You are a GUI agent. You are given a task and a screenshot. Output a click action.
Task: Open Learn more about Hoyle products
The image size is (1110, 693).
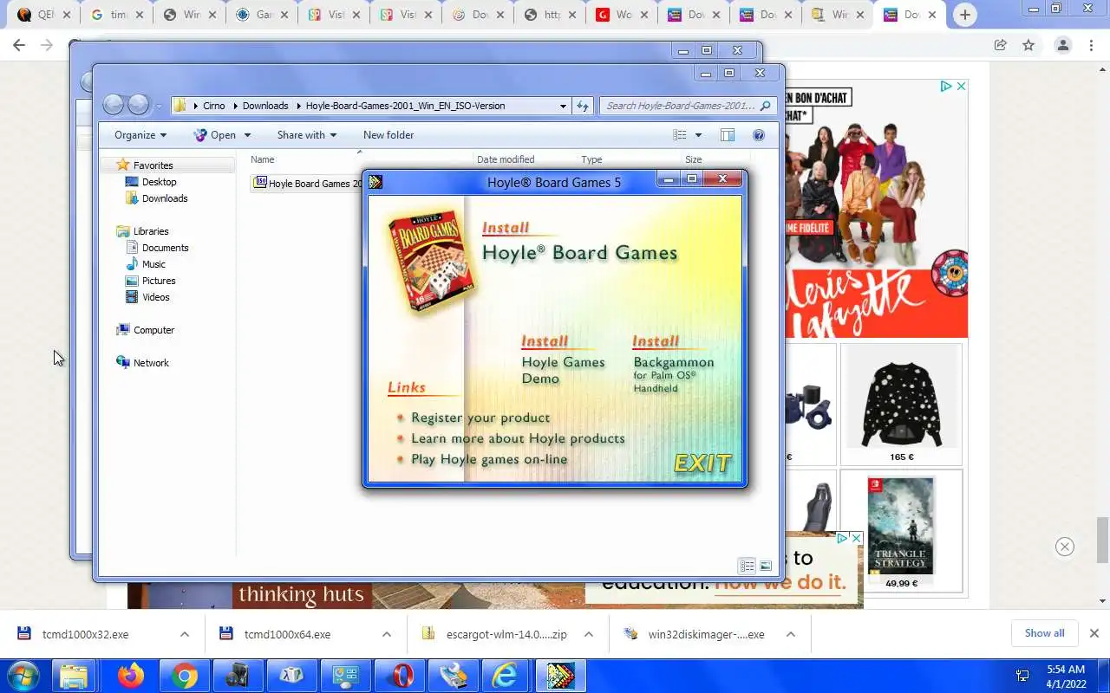coord(518,438)
